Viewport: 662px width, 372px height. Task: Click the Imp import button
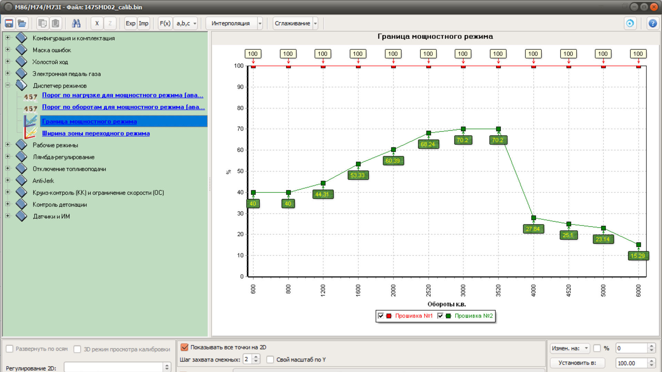pyautogui.click(x=143, y=23)
